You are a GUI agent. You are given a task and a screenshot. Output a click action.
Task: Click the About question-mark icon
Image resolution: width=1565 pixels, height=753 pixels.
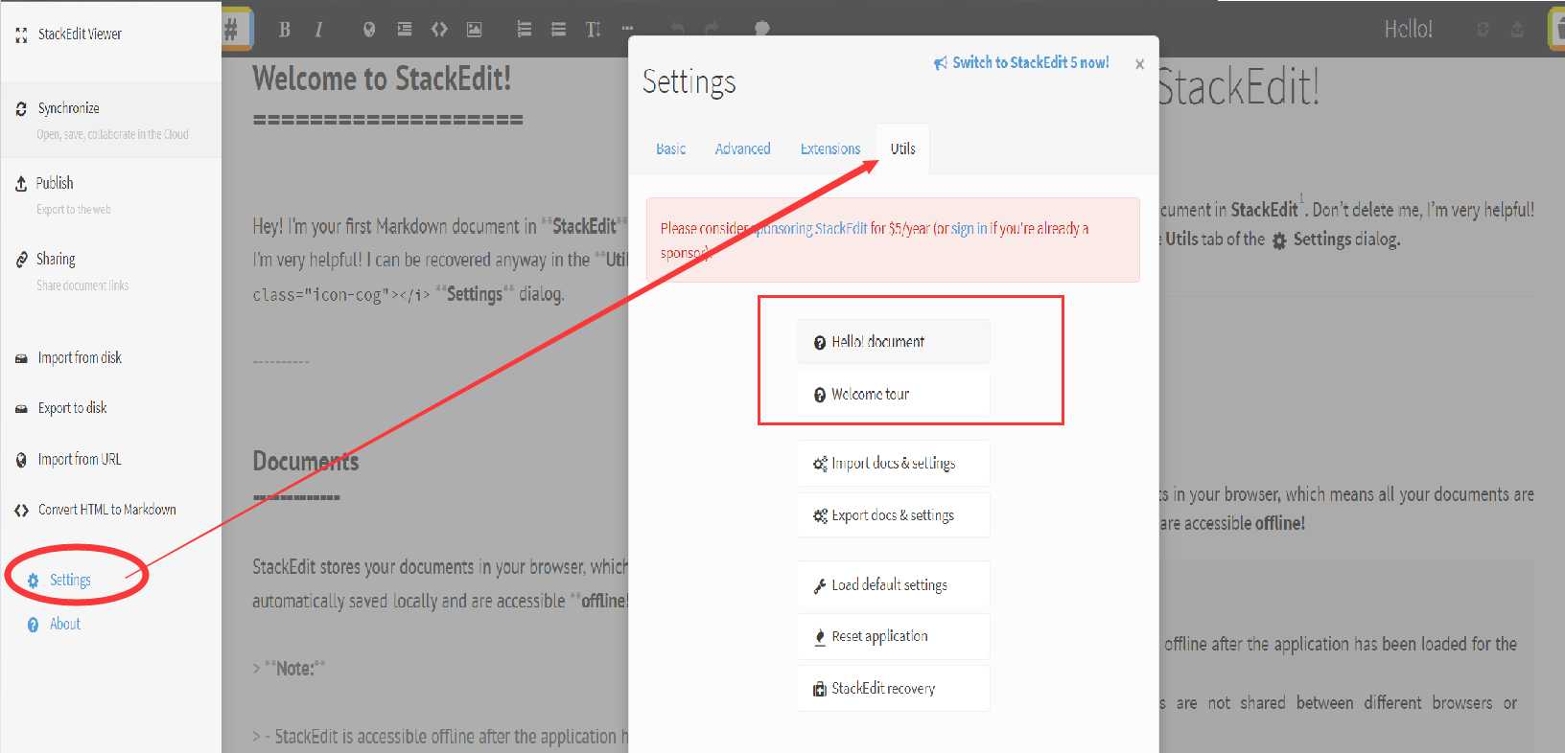pyautogui.click(x=34, y=626)
